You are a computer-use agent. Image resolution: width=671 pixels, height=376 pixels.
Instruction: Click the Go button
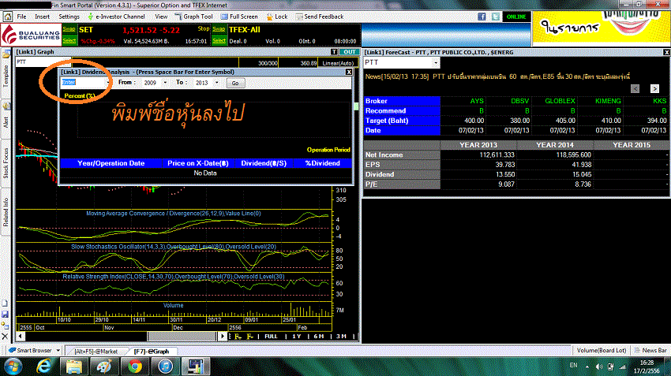coord(235,83)
